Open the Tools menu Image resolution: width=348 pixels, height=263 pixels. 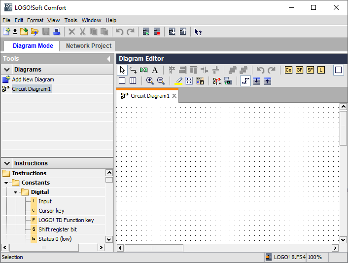pos(71,20)
